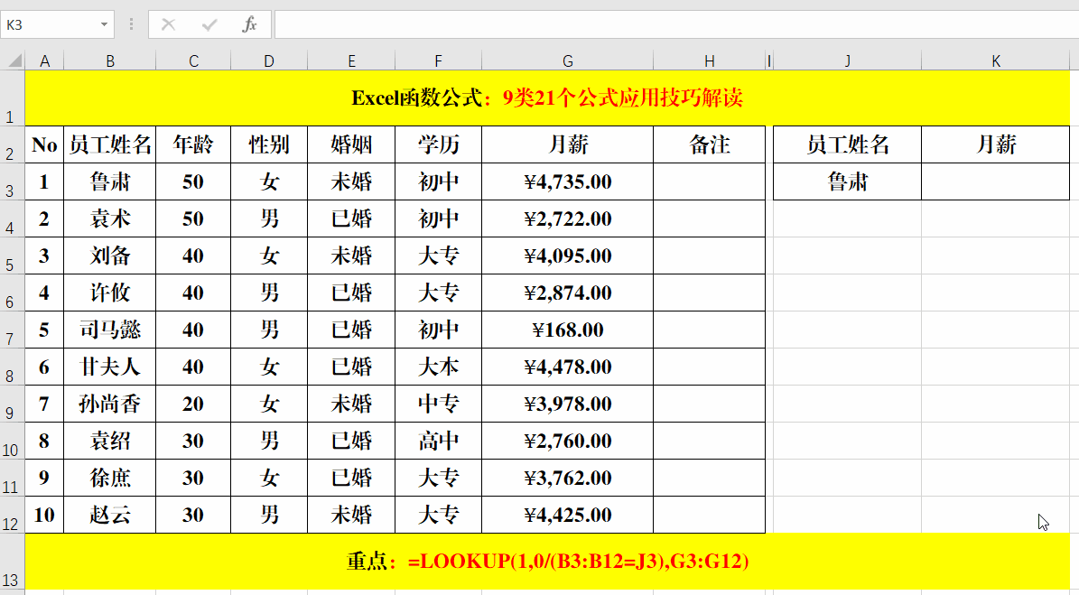
Task: Click the cell containing 鲁肃 under 员工姓名 lookup table
Action: (x=847, y=181)
